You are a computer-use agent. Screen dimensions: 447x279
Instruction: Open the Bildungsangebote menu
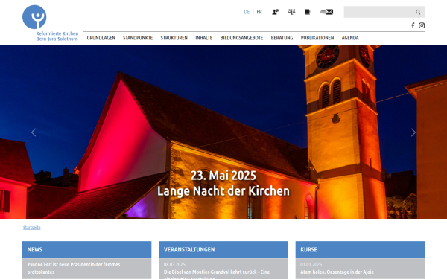(x=241, y=38)
